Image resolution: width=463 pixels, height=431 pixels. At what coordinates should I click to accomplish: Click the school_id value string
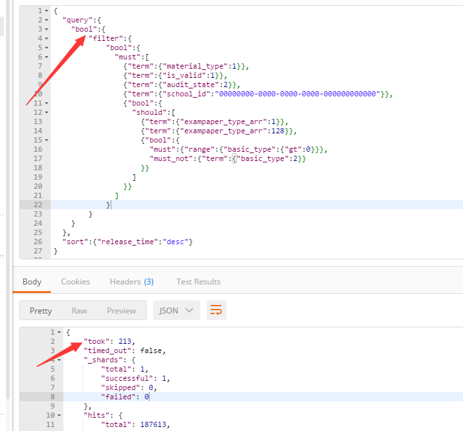click(297, 94)
